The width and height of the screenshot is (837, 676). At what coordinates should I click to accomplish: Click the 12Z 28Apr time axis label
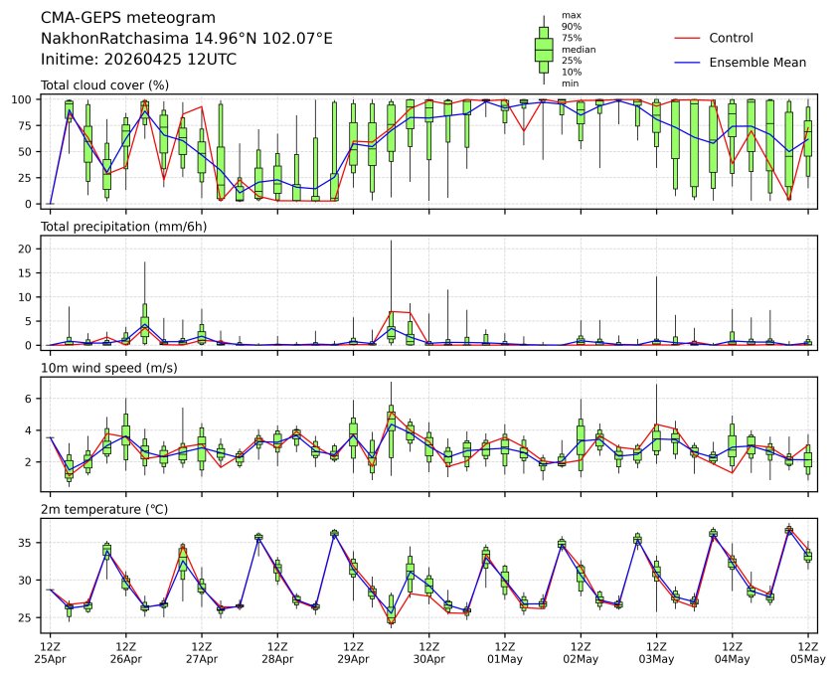[277, 652]
